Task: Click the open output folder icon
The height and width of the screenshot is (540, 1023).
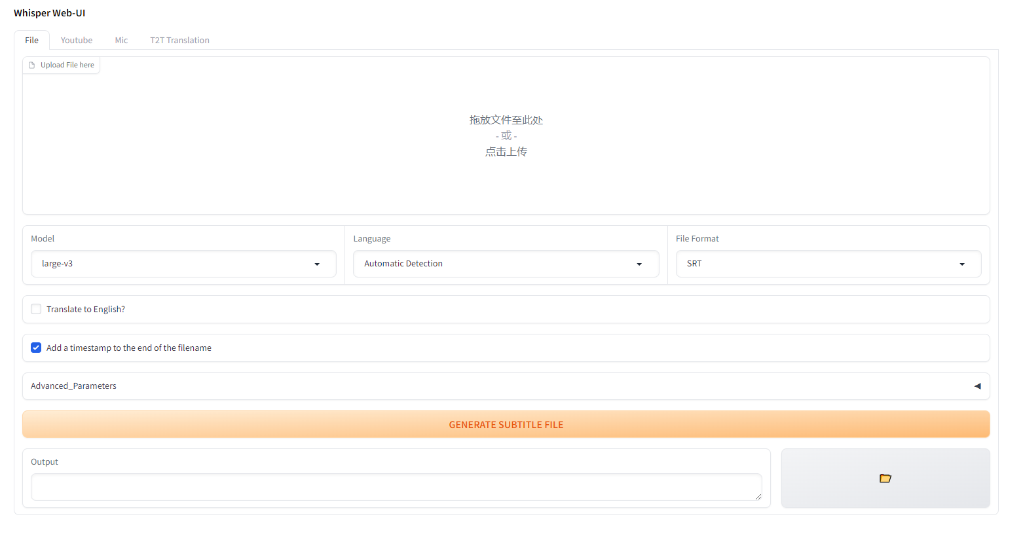Action: coord(885,478)
